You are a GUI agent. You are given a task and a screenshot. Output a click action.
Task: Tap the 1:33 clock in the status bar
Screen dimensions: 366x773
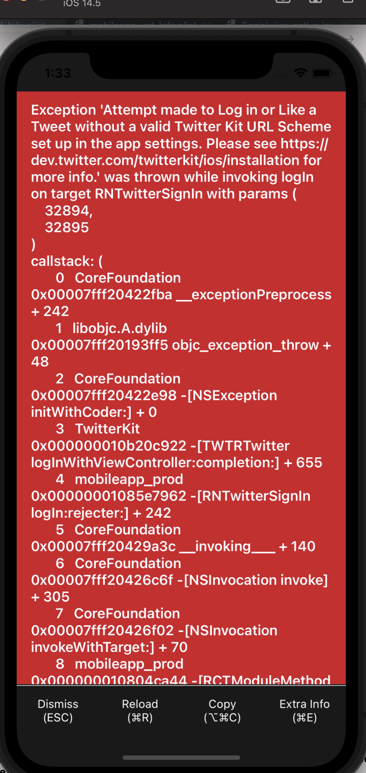point(58,73)
